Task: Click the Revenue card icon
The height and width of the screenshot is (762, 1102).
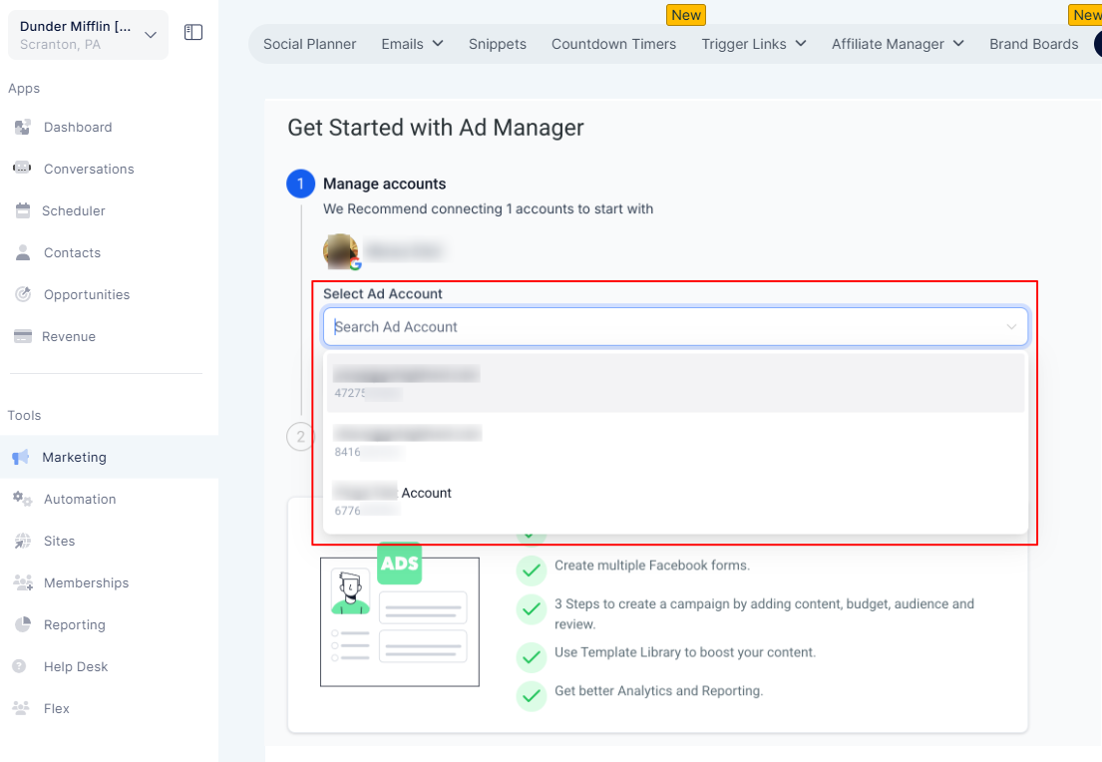Action: tap(23, 336)
